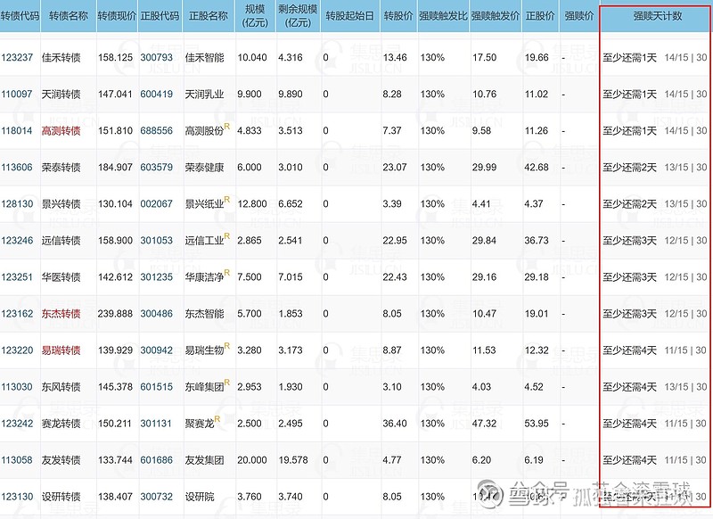Sort by 强赎触发价 column header
The height and width of the screenshot is (519, 713).
(495, 16)
